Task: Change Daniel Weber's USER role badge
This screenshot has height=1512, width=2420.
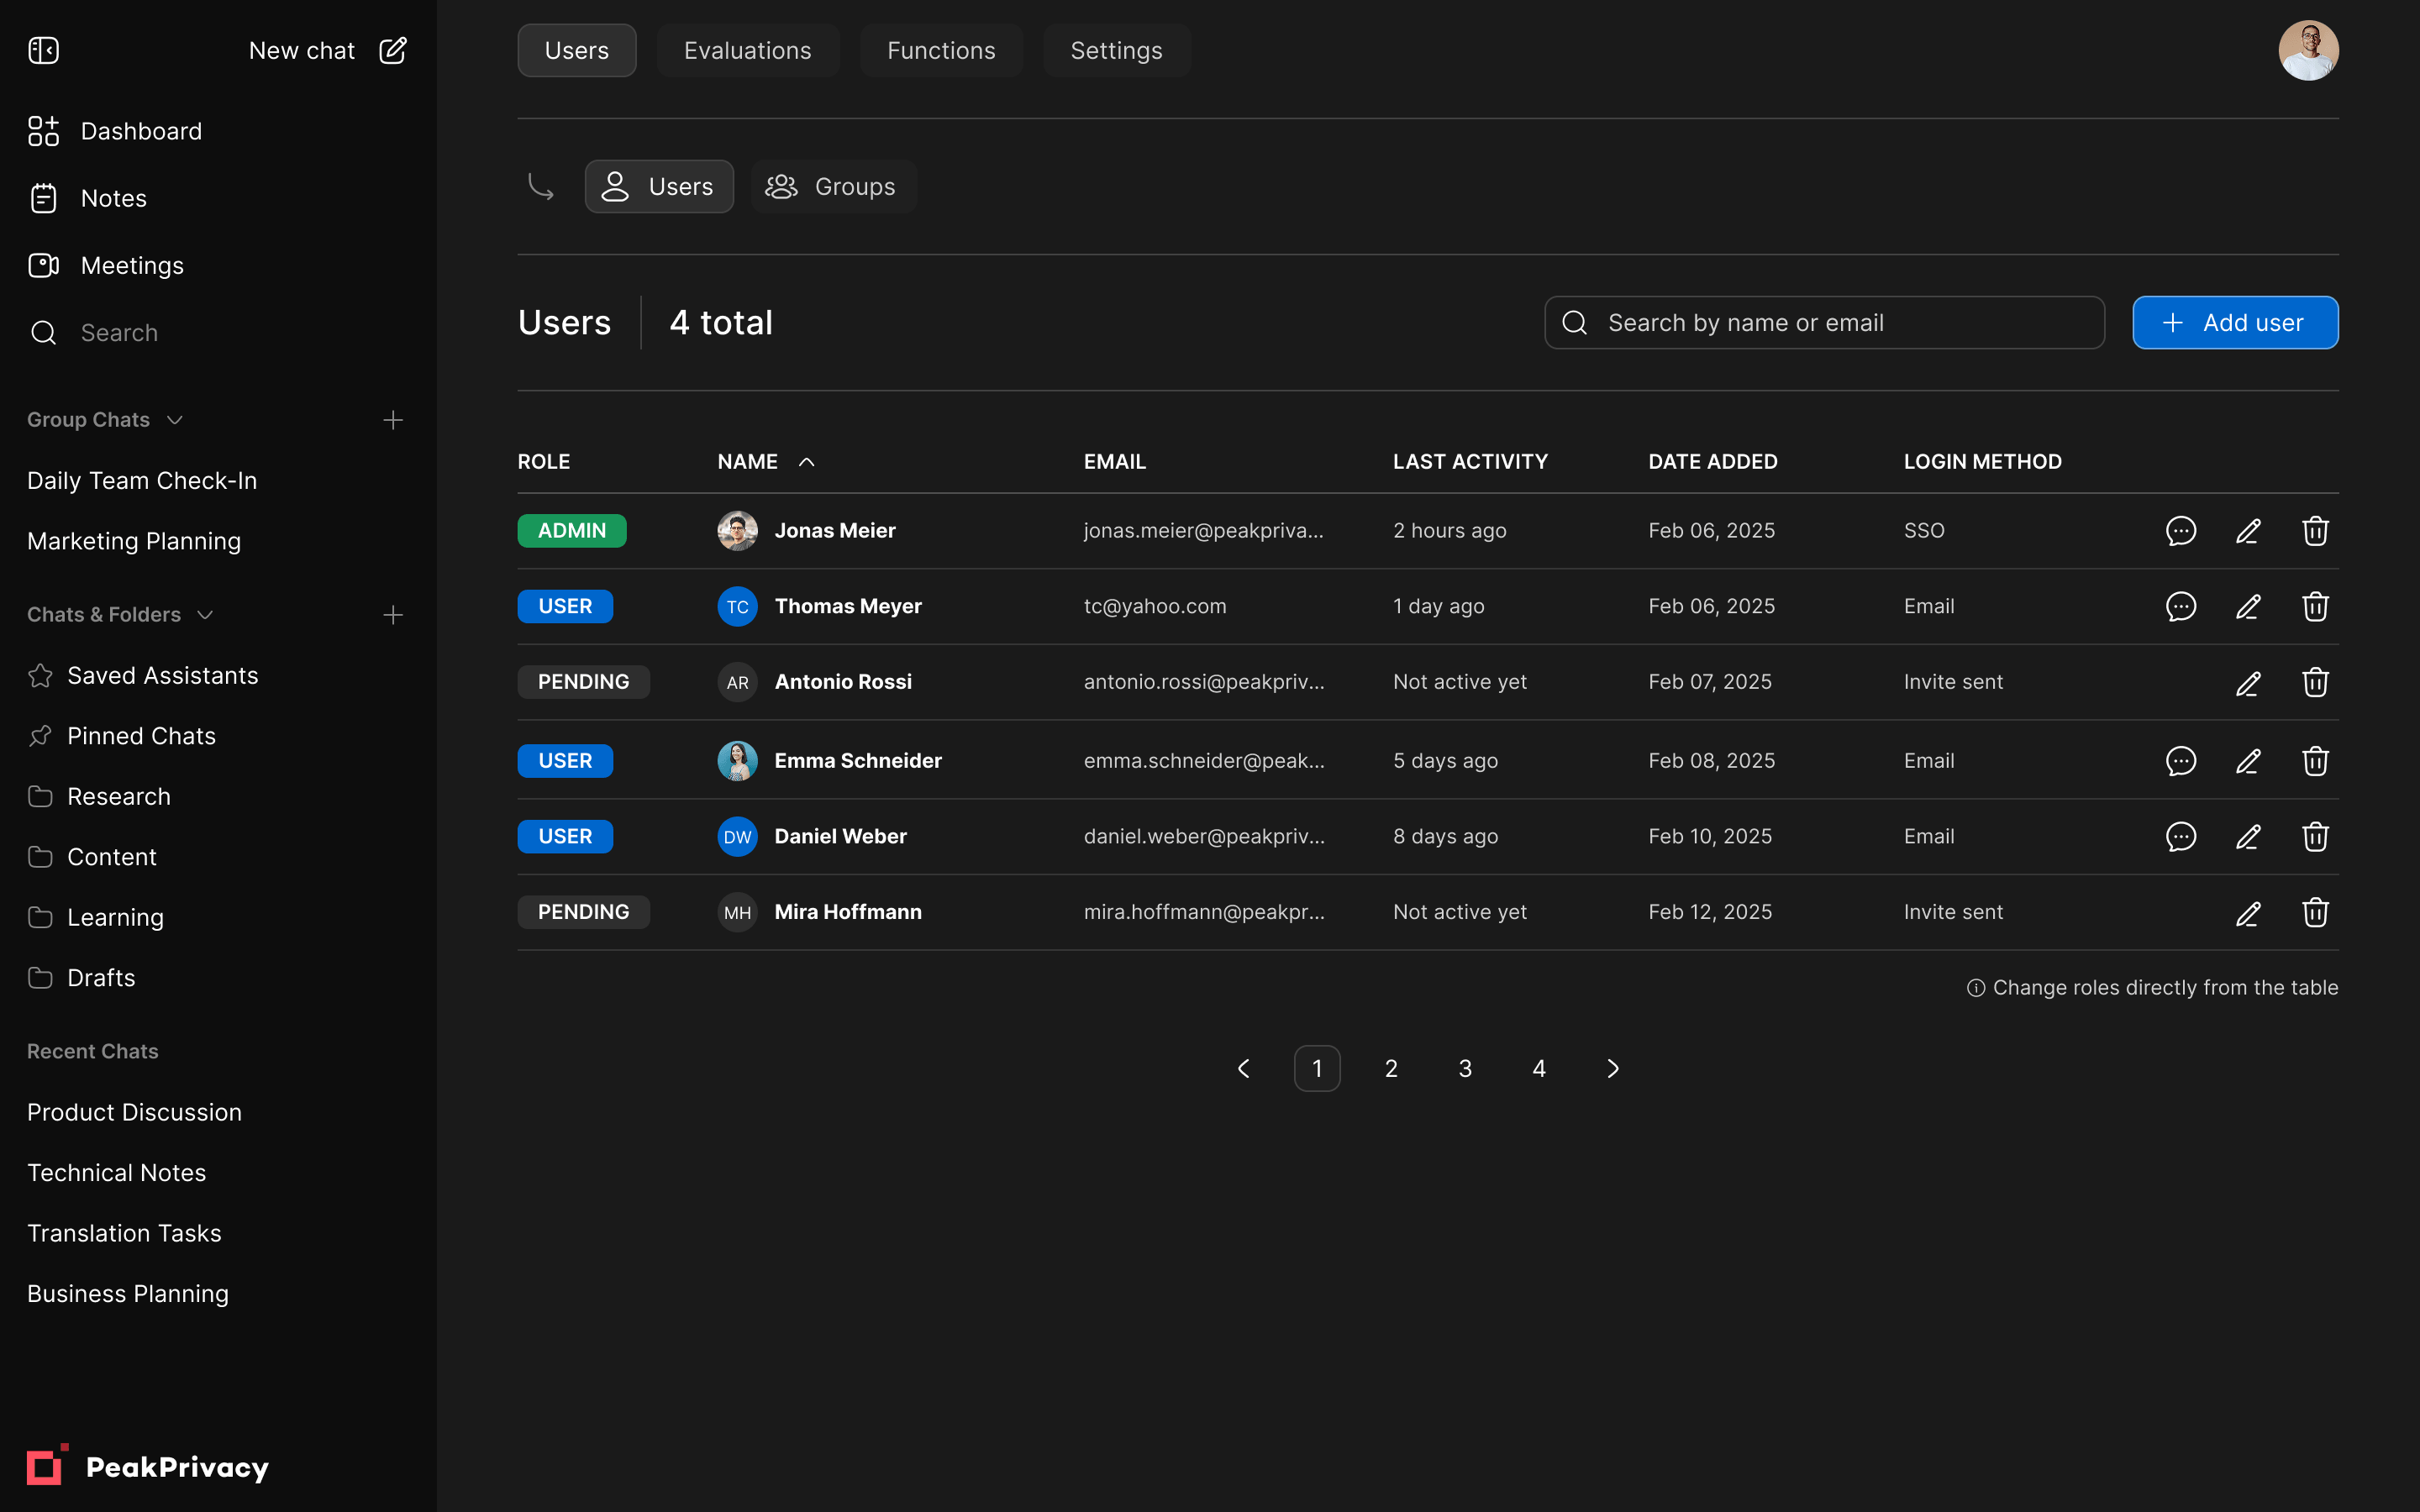Action: (565, 837)
